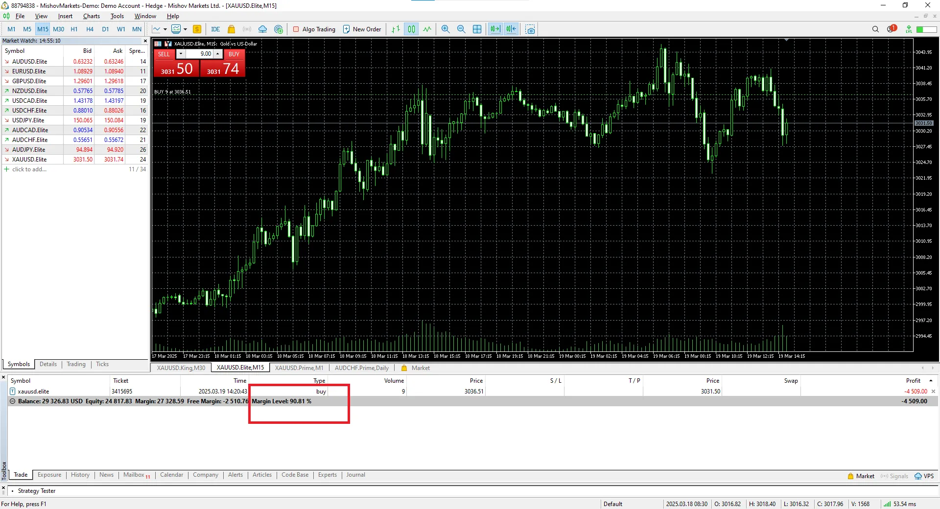Switch to History tab in Toolbox
Screen dimensions: 940x509
[x=80, y=475]
